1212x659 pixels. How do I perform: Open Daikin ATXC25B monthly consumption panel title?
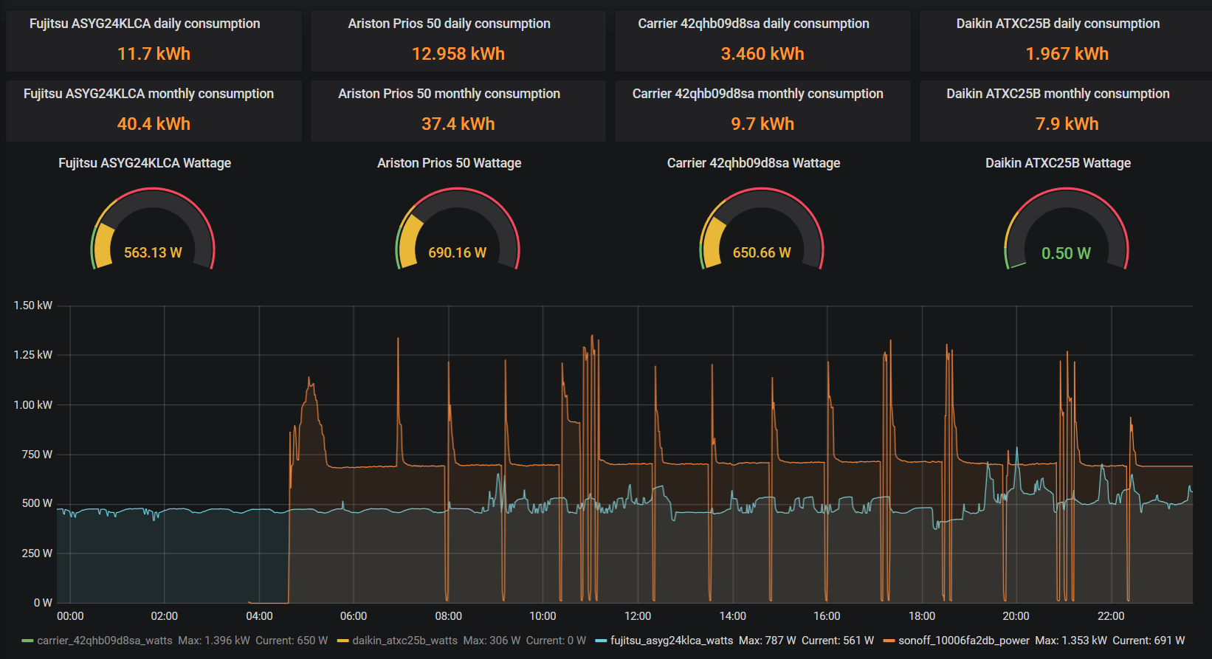coord(1058,94)
